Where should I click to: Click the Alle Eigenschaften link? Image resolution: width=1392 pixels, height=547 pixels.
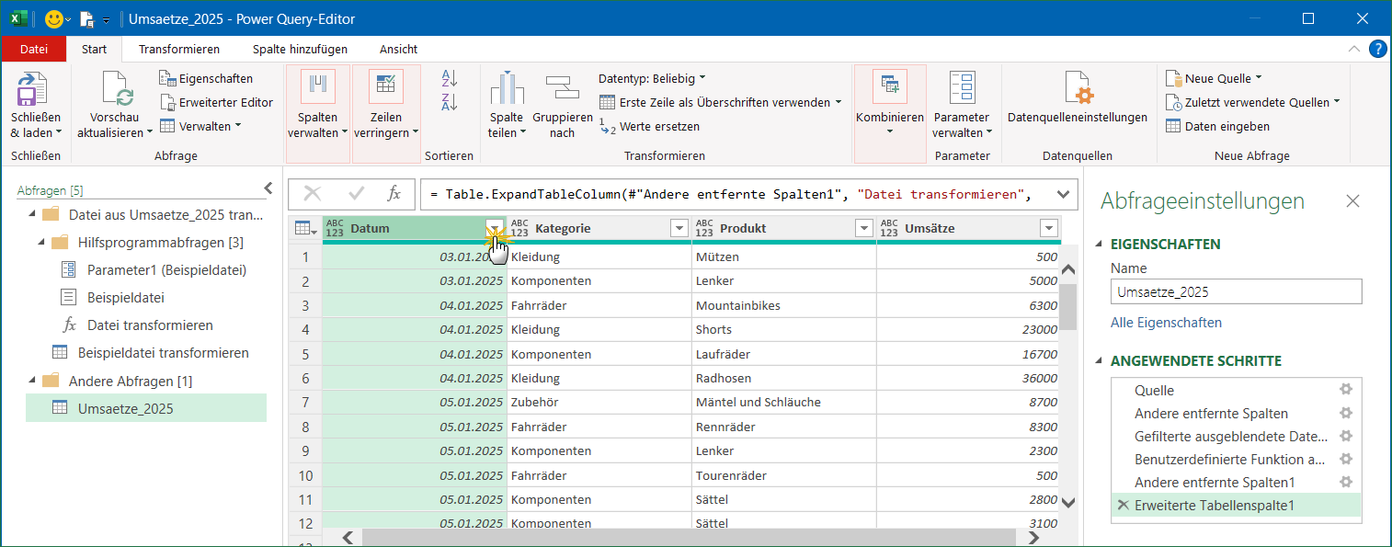[x=1166, y=323]
